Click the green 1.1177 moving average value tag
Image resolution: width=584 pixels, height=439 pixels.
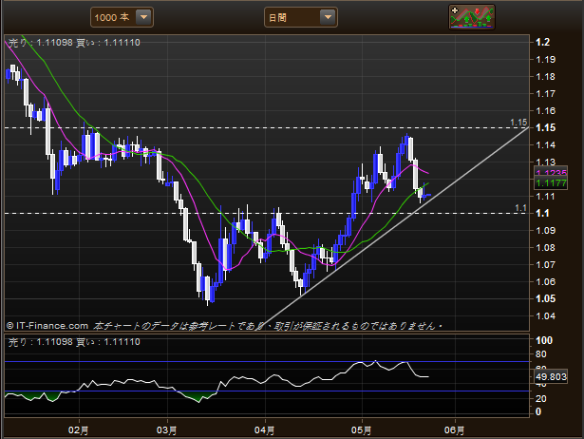551,183
